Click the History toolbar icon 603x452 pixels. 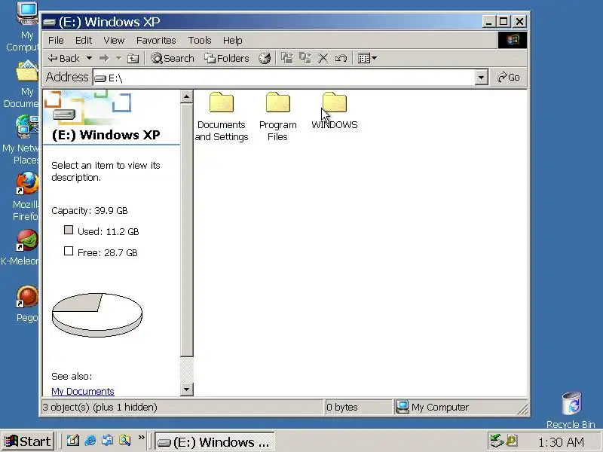pyautogui.click(x=265, y=59)
